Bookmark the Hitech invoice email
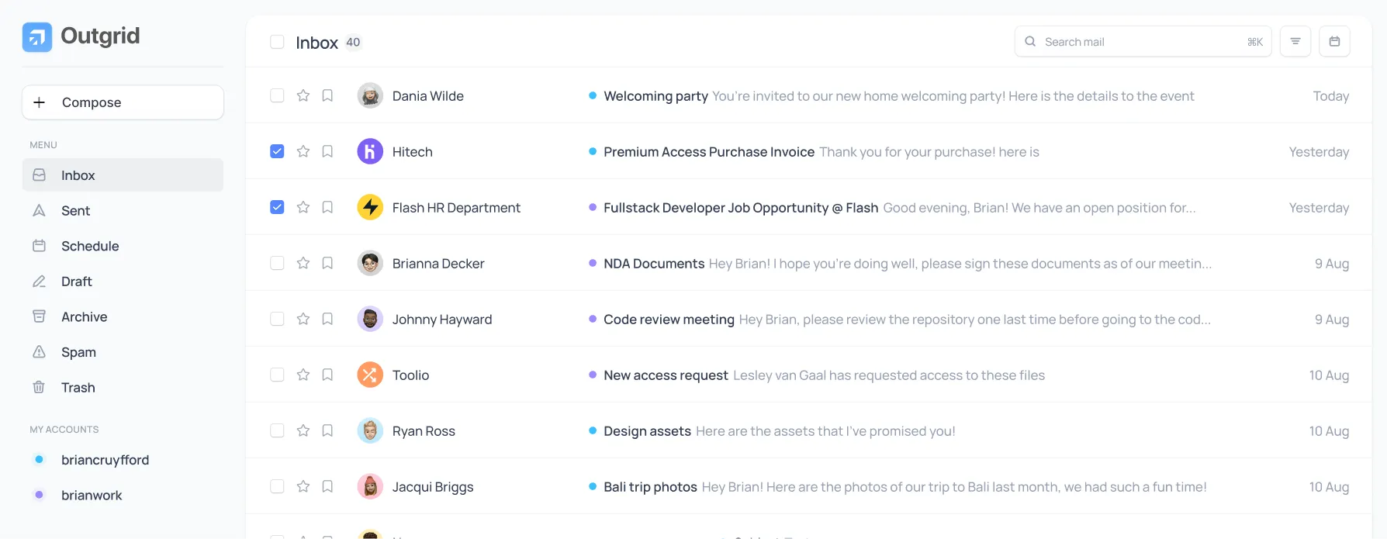1387x539 pixels. coord(327,151)
